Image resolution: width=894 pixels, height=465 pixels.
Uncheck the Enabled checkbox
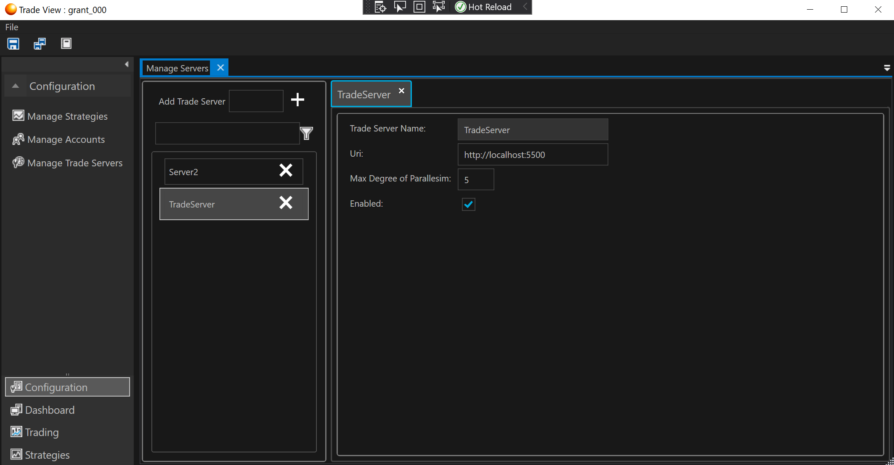[468, 205]
